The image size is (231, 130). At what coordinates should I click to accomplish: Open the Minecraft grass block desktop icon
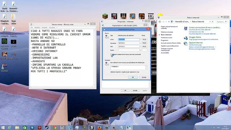coord(105,16)
